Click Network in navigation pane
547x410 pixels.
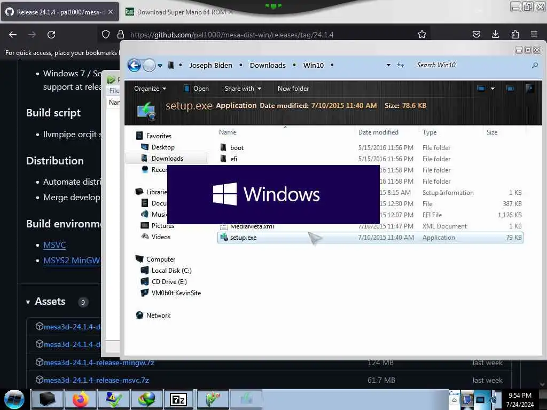158,315
